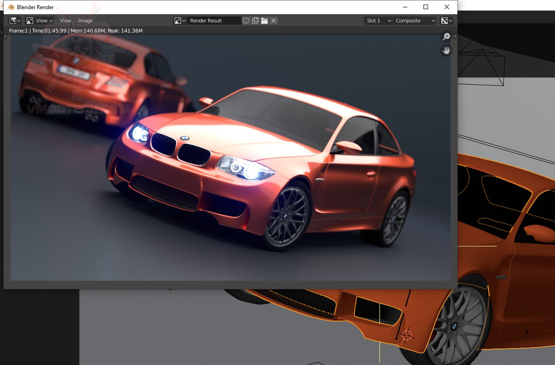Click the open image folder icon

264,21
